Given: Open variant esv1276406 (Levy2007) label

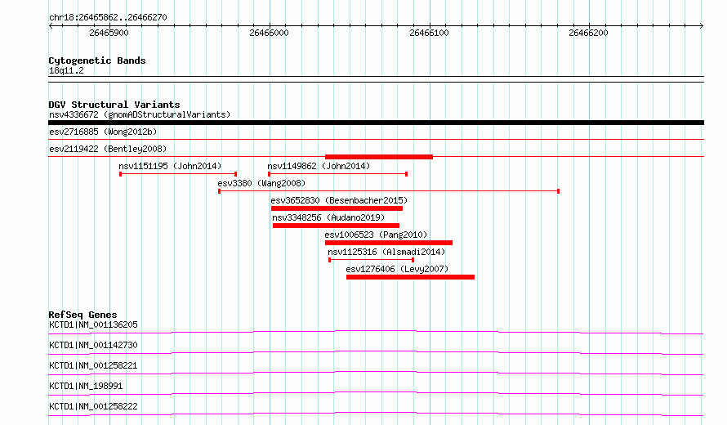Looking at the screenshot, I should tap(397, 269).
